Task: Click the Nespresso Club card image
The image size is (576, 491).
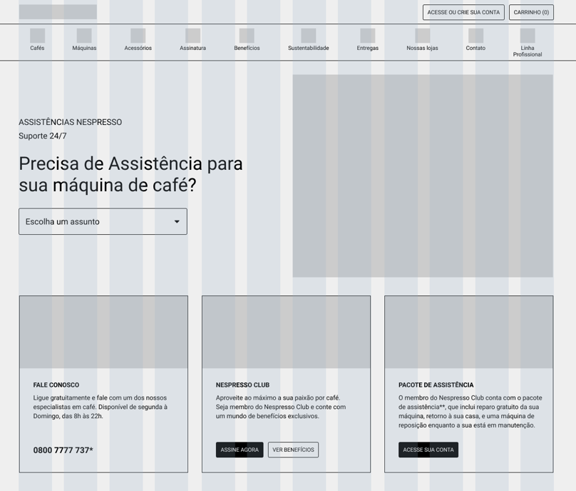Action: pyautogui.click(x=286, y=332)
